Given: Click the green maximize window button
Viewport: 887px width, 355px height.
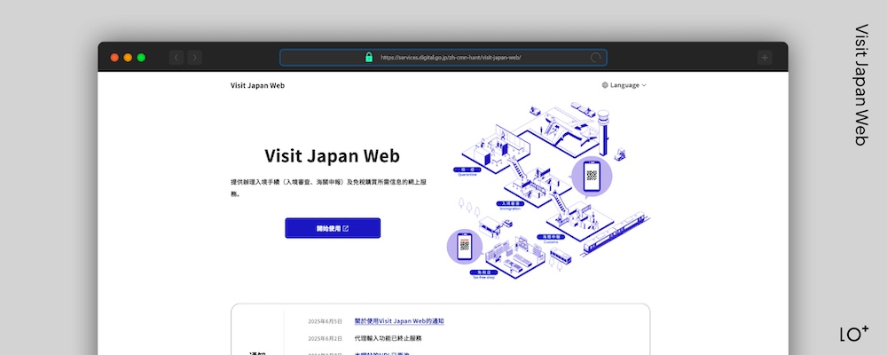Looking at the screenshot, I should pyautogui.click(x=141, y=57).
